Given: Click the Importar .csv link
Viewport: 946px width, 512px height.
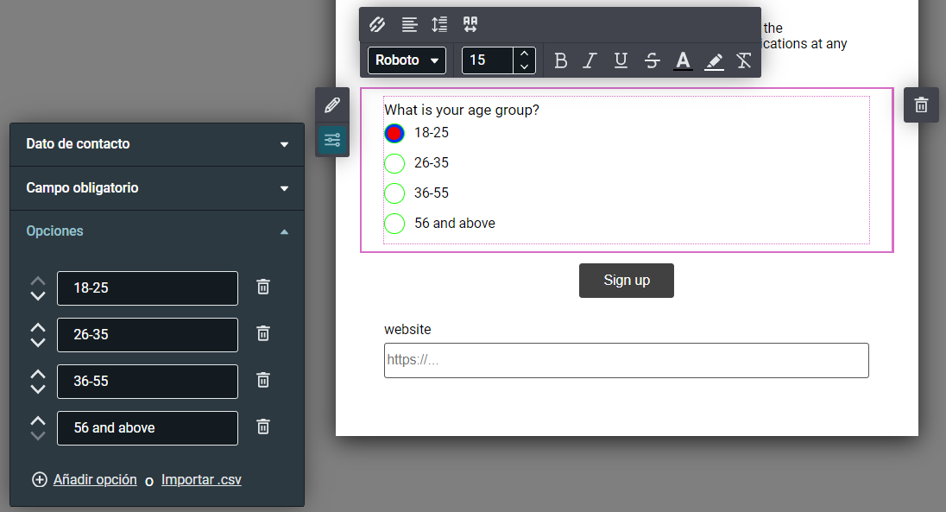Looking at the screenshot, I should point(201,479).
